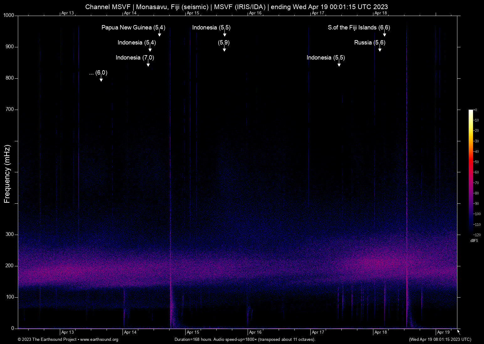Click the Channel MSVF title text
Image resolution: width=484 pixels, height=344 pixels.
(108, 7)
